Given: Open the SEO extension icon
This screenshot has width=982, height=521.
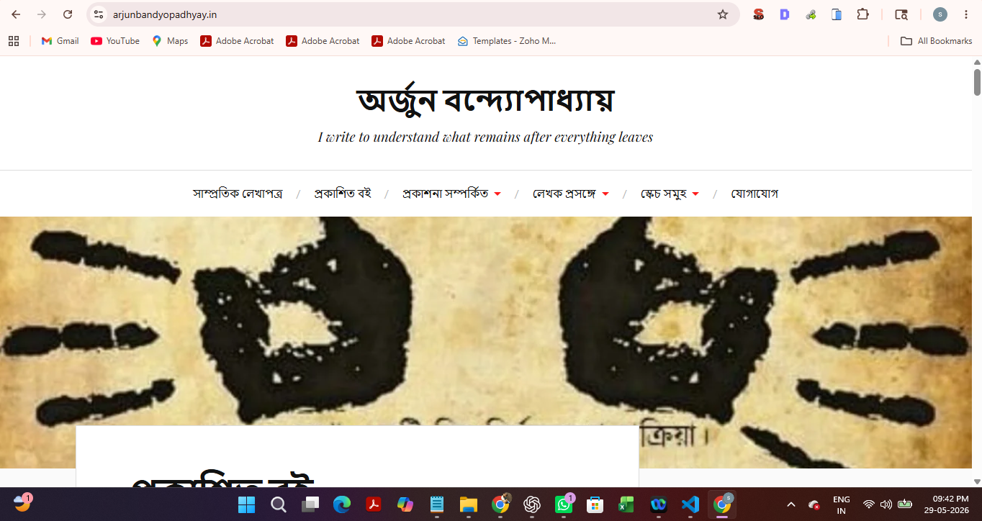Looking at the screenshot, I should 758,14.
